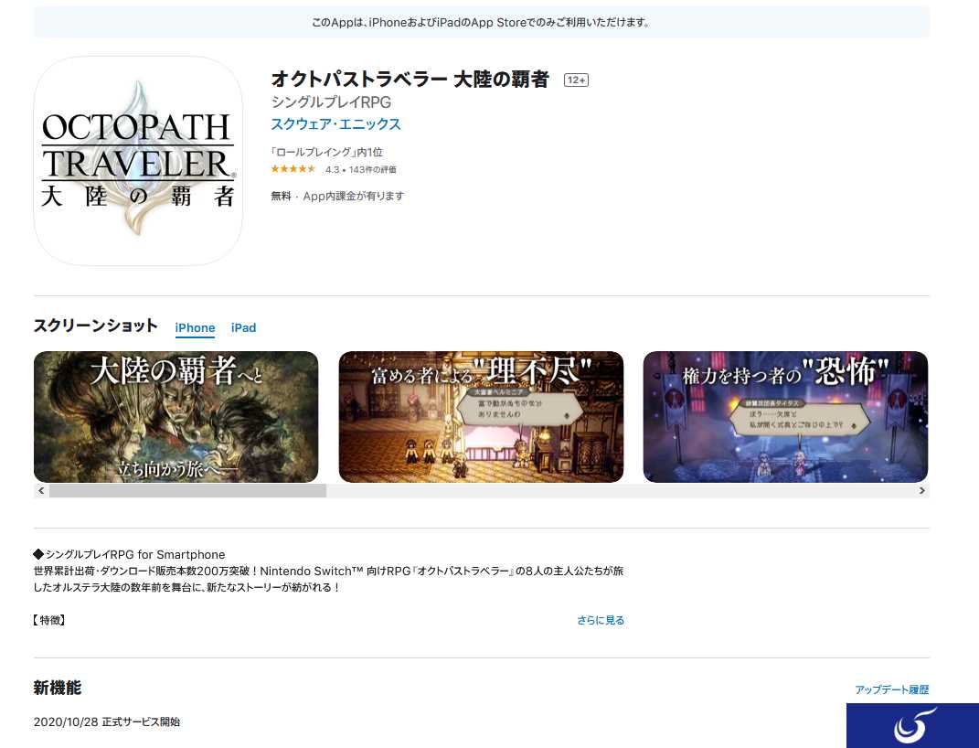This screenshot has height=748, width=979.
Task: Click the screenshot gallery scrollbar thumb
Action: [x=187, y=491]
